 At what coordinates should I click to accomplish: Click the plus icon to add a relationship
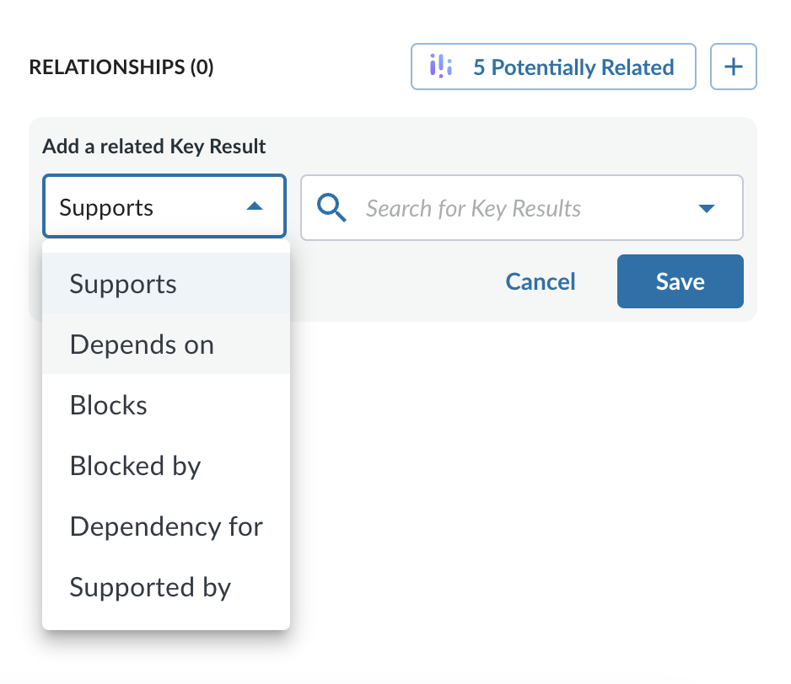(x=733, y=67)
